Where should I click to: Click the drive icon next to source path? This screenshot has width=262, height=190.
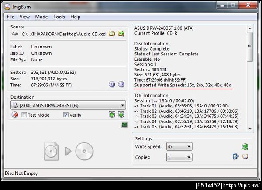[15, 34]
